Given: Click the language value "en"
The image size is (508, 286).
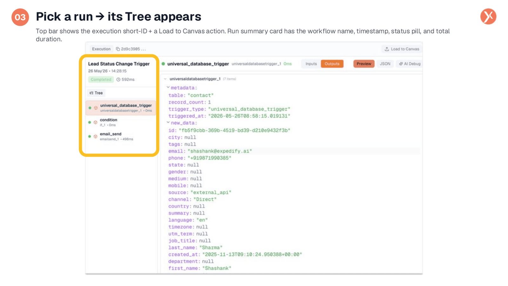Looking at the screenshot, I should coord(202,220).
